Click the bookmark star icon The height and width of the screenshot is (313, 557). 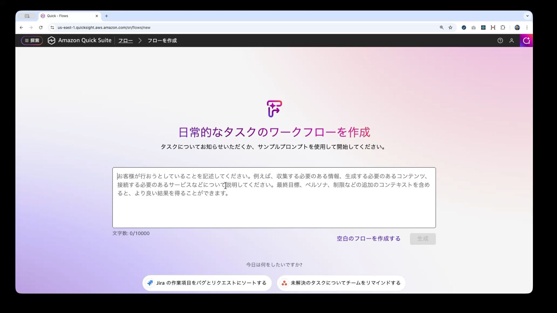(x=451, y=28)
